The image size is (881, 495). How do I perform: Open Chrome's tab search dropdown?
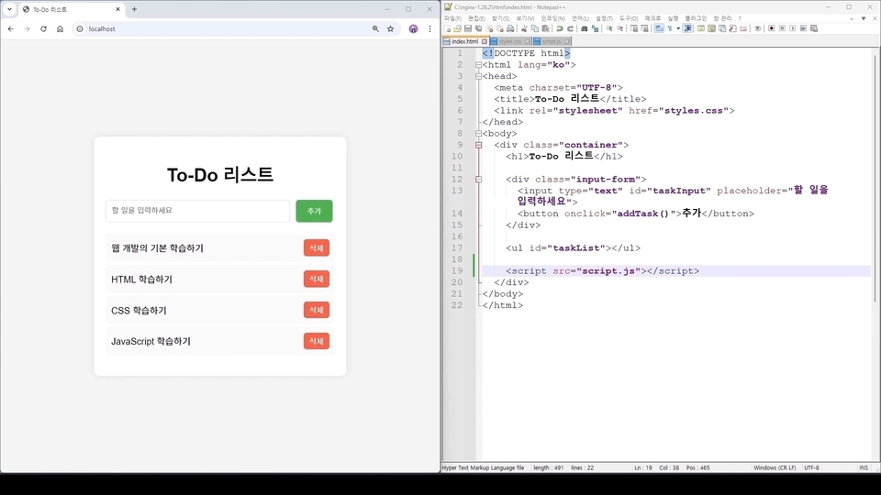[9, 9]
